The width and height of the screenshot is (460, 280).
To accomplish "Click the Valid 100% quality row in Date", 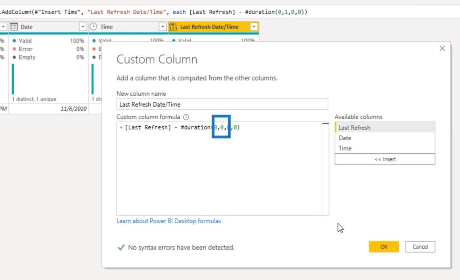I will (x=48, y=41).
